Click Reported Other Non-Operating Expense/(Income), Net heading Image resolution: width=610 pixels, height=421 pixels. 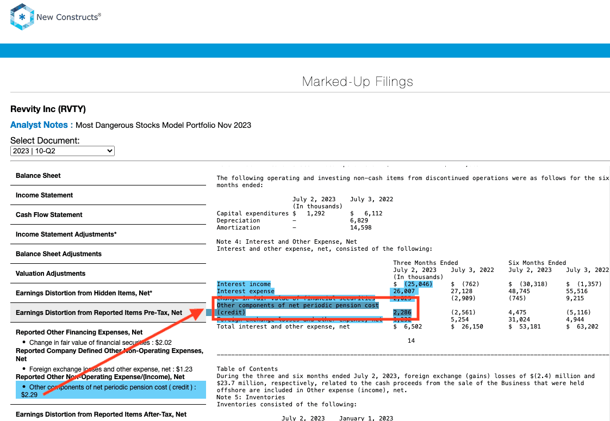click(100, 376)
